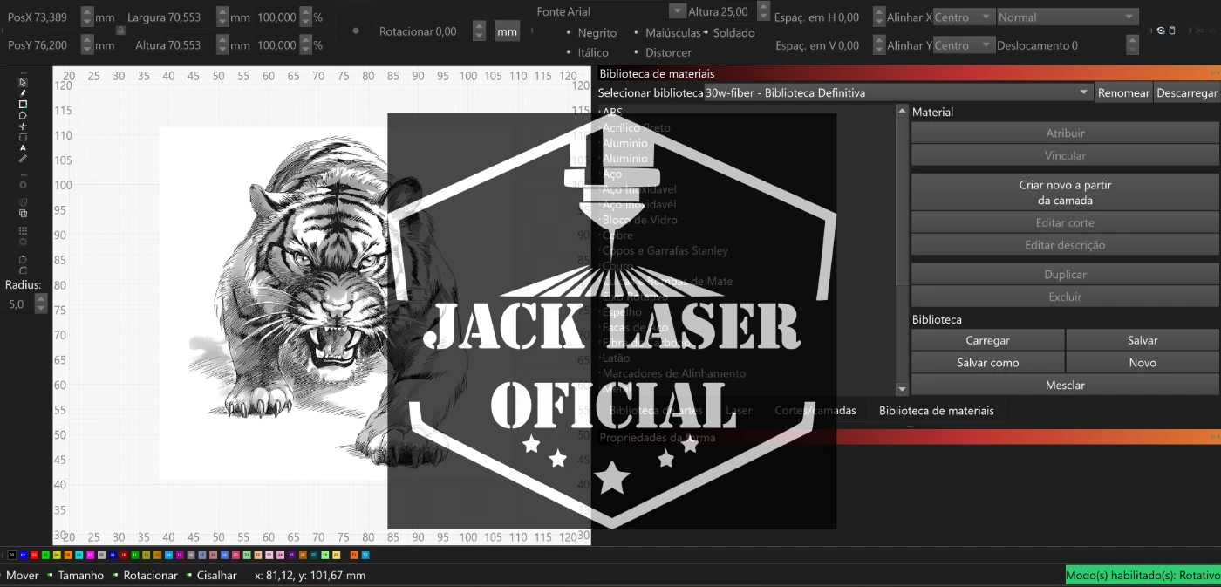Switch to the Cortes/camadas tab
The image size is (1221, 587).
(815, 411)
